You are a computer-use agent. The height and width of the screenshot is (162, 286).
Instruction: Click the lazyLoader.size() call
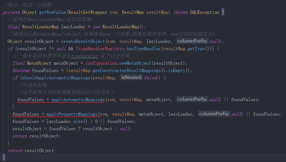(67, 122)
